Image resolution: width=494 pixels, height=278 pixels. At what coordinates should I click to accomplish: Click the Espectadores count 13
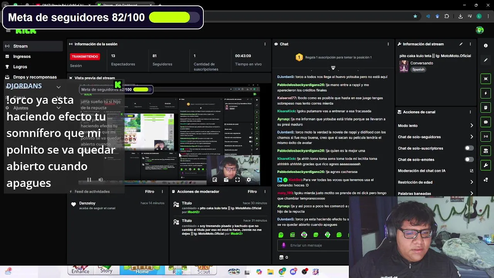tap(113, 56)
